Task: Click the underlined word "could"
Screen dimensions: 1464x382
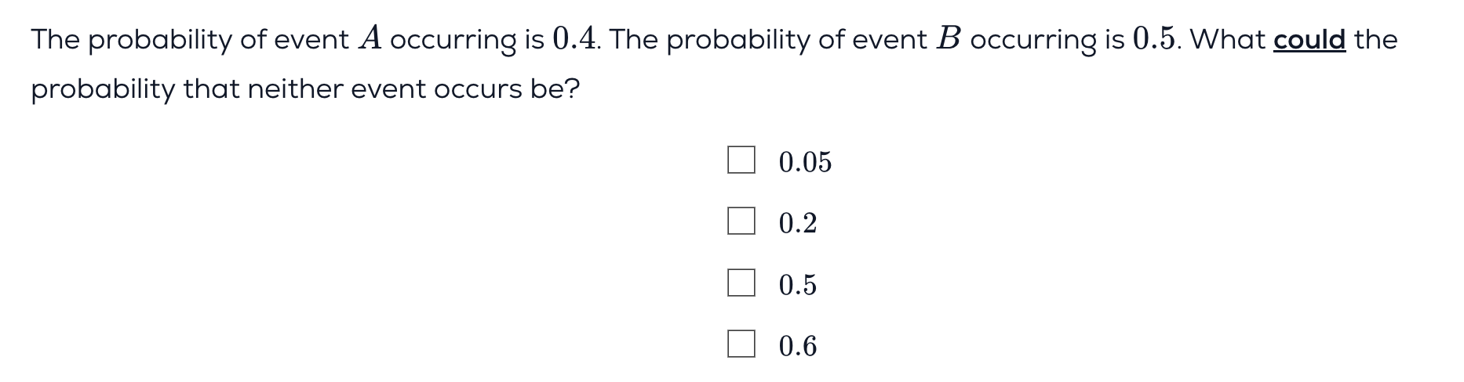Action: [x=1309, y=39]
